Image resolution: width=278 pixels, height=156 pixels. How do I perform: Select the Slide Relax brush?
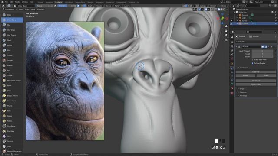12,126
